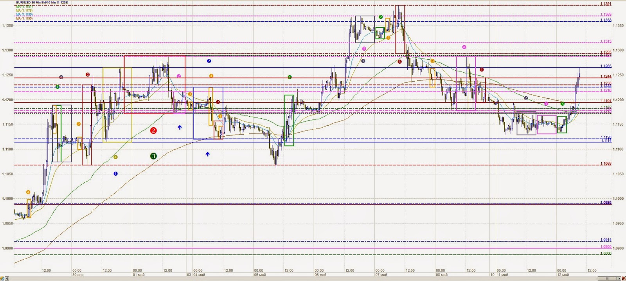626x281 pixels.
Task: Select the large red circled number 2 marker
Action: point(153,130)
